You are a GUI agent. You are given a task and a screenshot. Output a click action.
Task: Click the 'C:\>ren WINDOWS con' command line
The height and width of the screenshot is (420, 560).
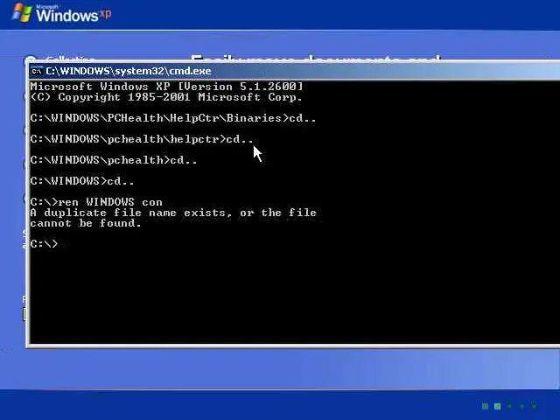[x=96, y=202]
